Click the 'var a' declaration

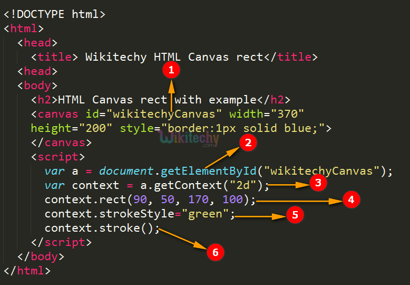pos(62,172)
